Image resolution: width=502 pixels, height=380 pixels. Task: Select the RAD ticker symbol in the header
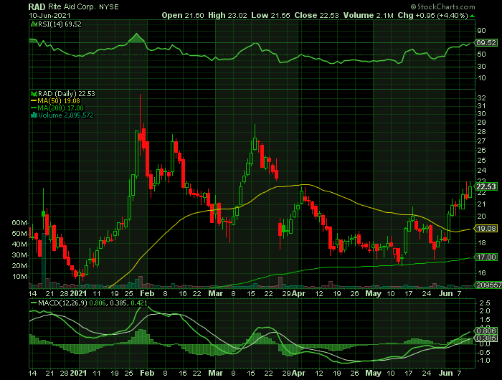(37, 6)
